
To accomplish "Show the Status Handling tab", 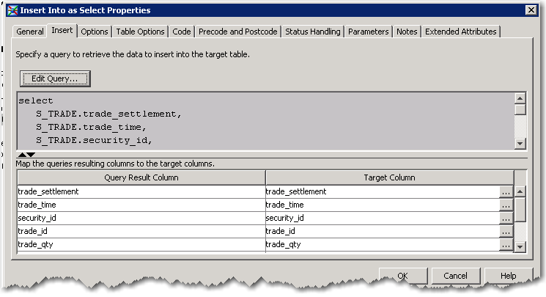I will coord(313,32).
